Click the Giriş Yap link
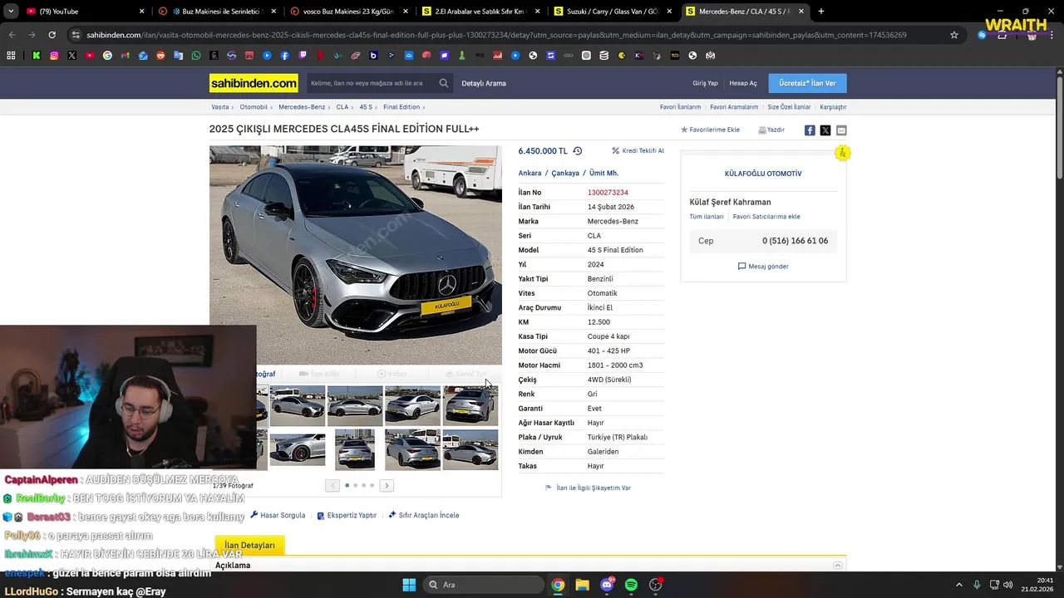The height and width of the screenshot is (598, 1064). pos(705,83)
